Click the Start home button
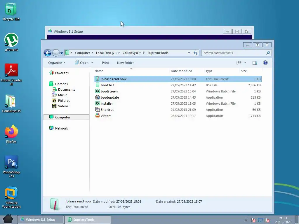Screen dimensions: 299x224 coord(8,219)
